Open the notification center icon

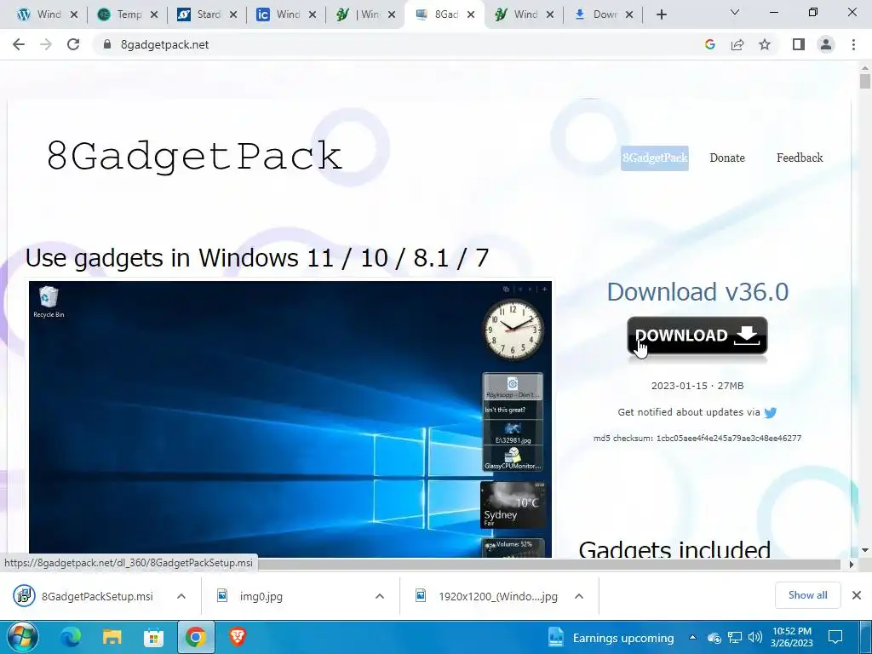click(835, 637)
